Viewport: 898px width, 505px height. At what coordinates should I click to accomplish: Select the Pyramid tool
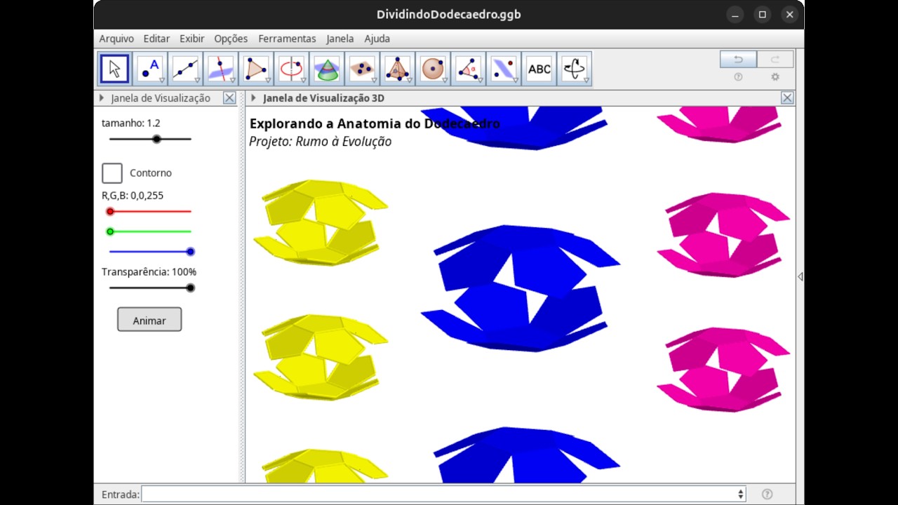[x=397, y=69]
